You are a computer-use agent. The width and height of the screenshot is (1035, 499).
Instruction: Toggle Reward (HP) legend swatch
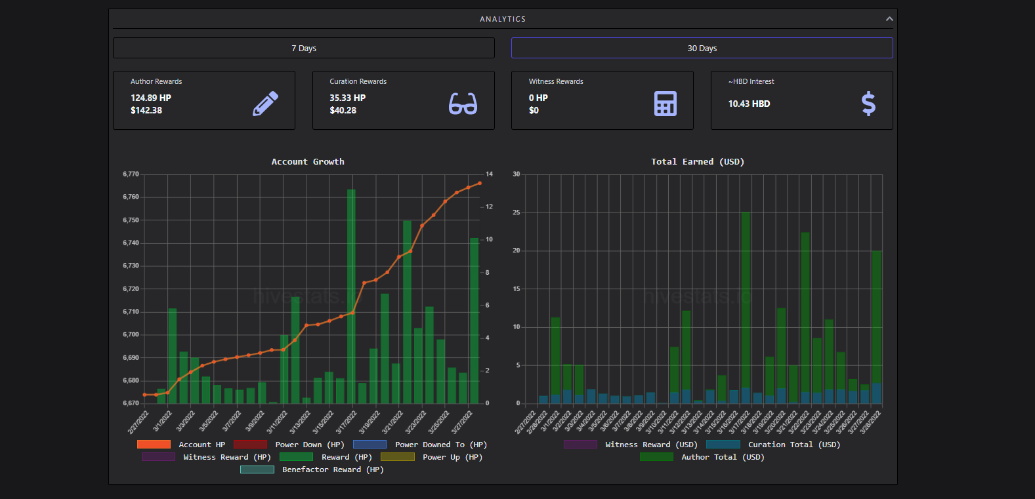[296, 457]
